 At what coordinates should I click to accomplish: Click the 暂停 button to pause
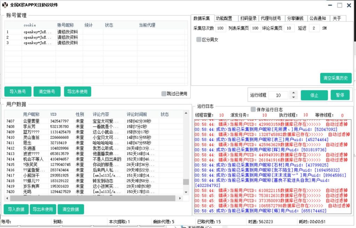(x=340, y=95)
